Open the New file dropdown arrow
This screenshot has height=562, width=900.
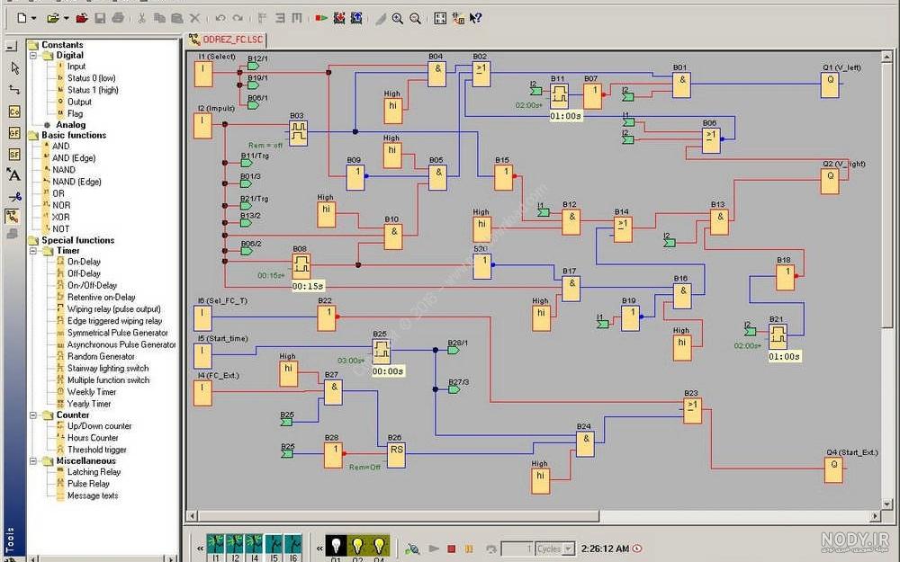tap(34, 18)
